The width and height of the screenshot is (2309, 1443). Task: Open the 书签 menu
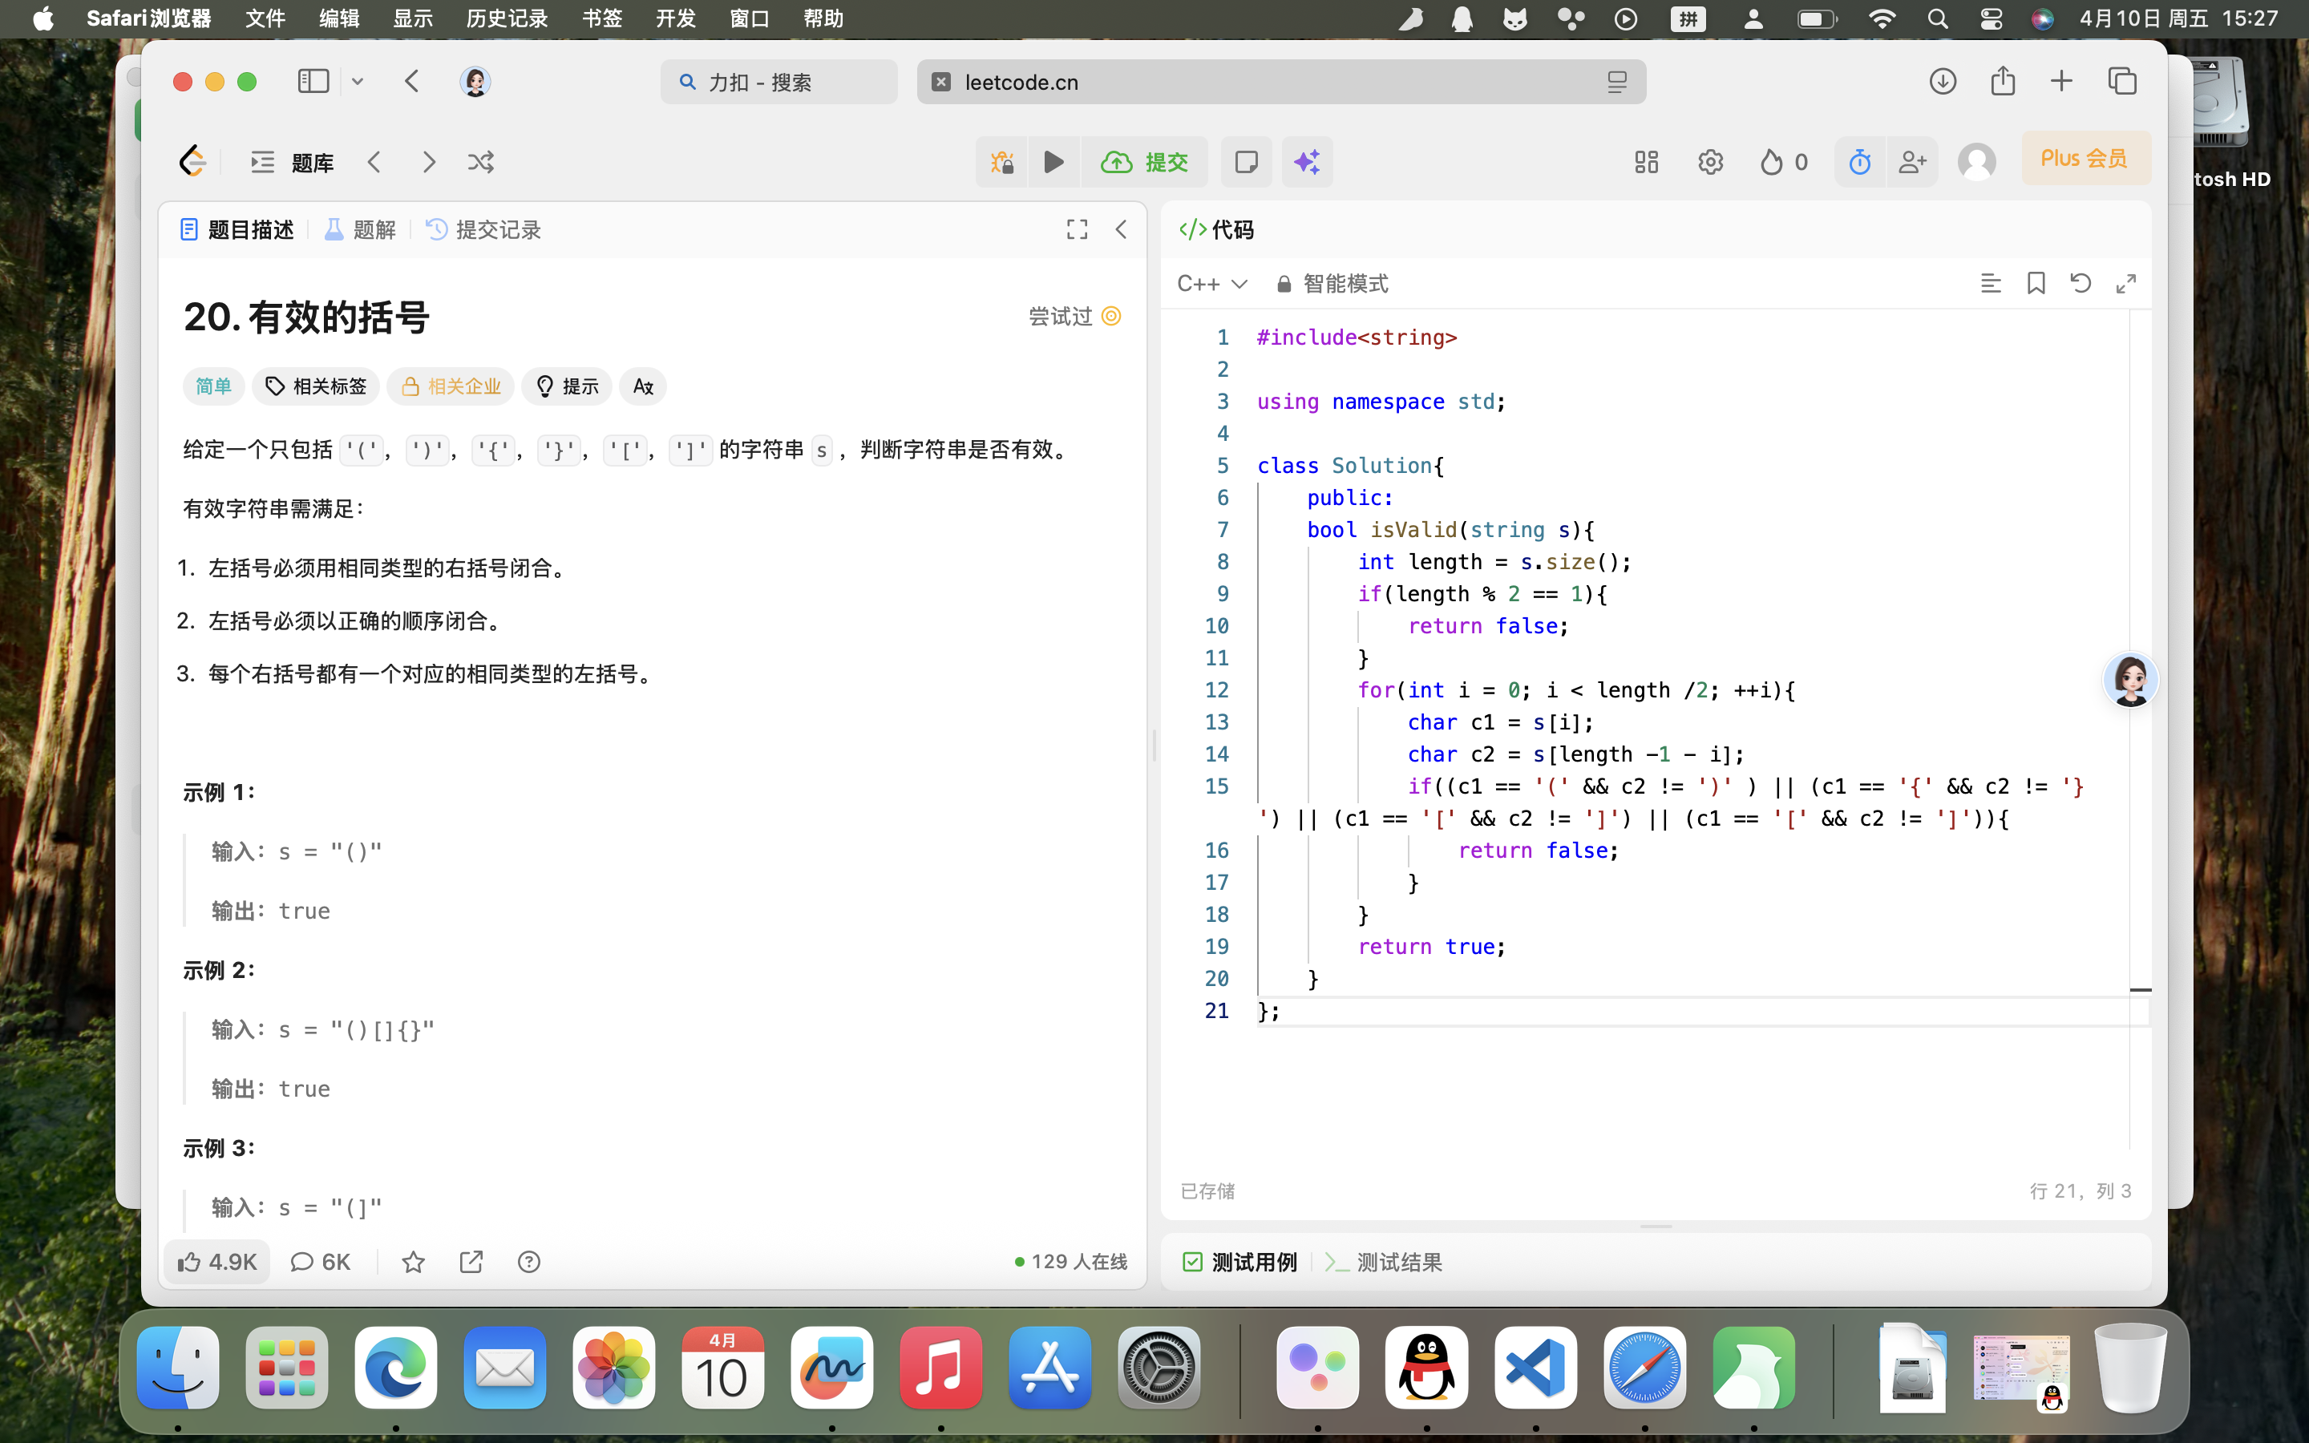602,18
